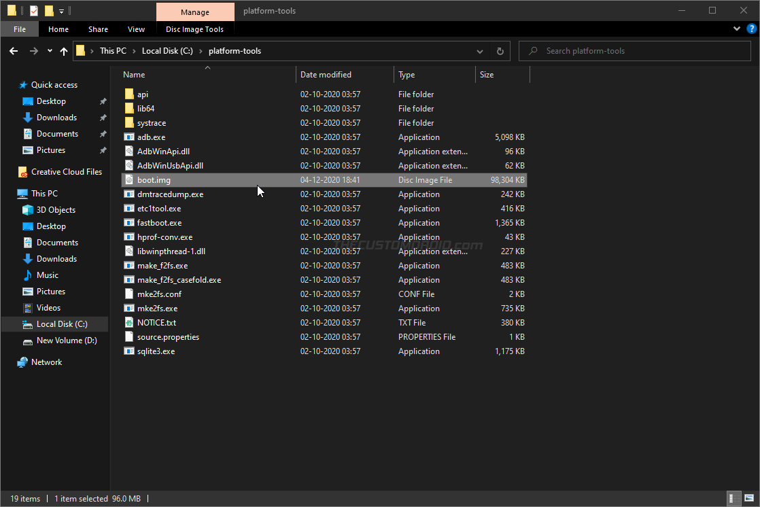Open the Quick Access Toolbar customize dropdown
760x507 pixels.
pyautogui.click(x=62, y=11)
